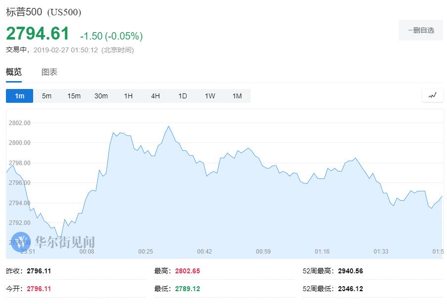Click the 00:59 time axis label
Viewport: 447px width, 304px height.
(x=263, y=252)
